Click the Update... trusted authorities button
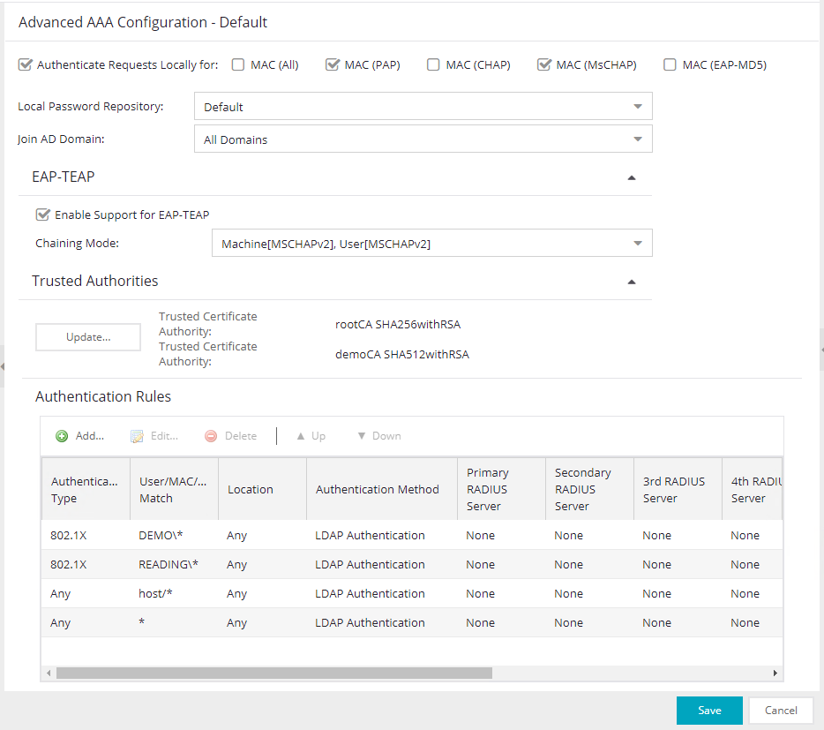 88,337
